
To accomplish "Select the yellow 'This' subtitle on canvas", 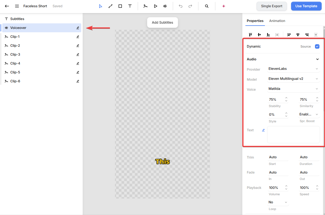I will click(x=162, y=162).
